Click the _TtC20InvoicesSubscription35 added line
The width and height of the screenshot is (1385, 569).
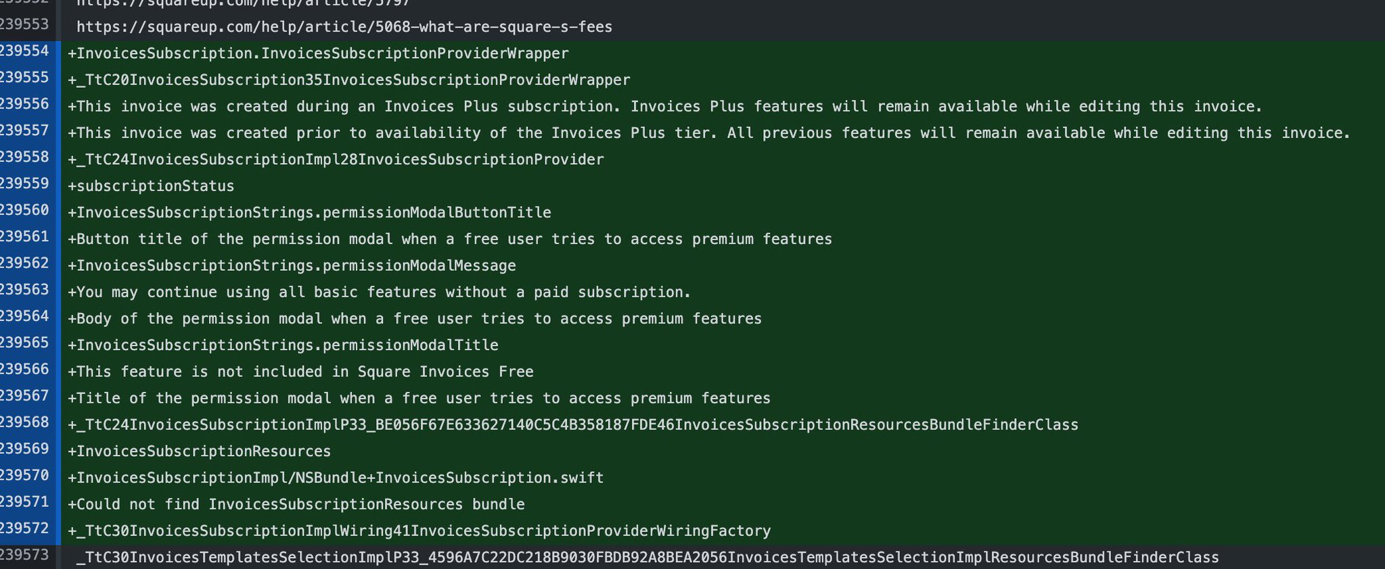[349, 80]
